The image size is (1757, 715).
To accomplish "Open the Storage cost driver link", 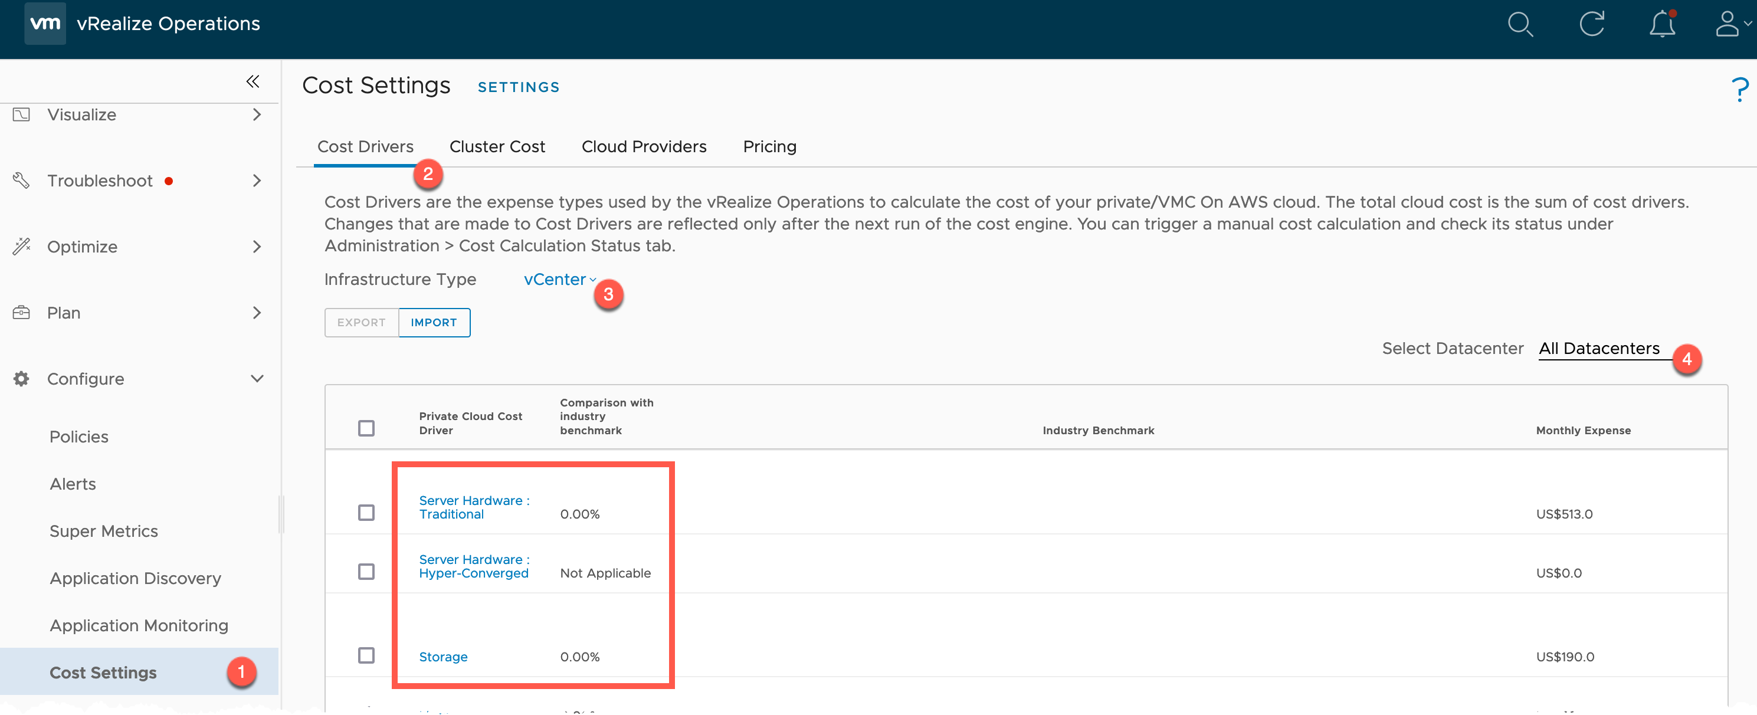I will (442, 657).
